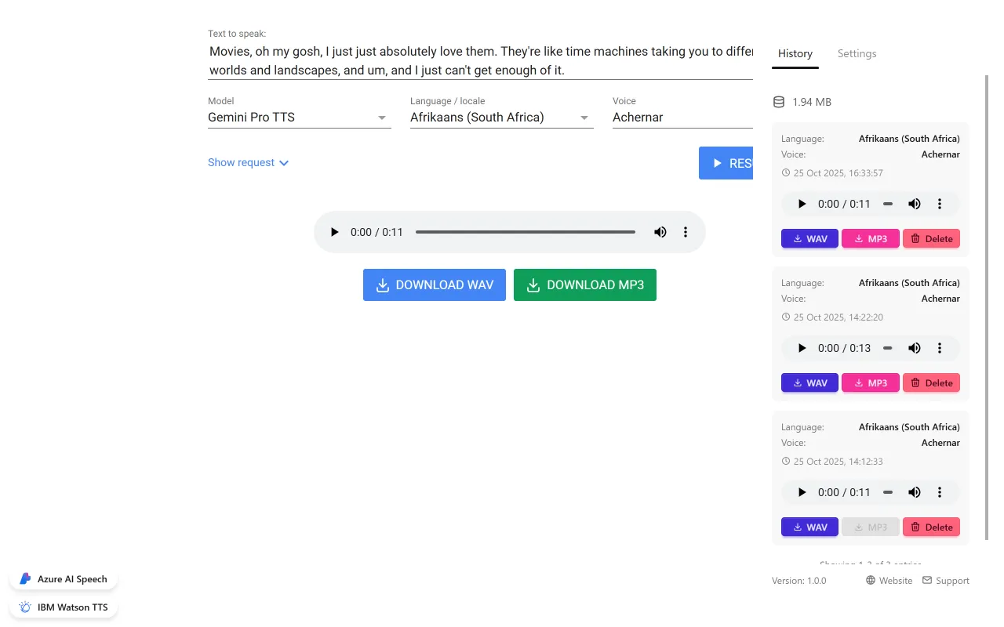This screenshot has width=1004, height=627.
Task: Open the Model dropdown showing Gemini Pro TTS
Action: coord(299,118)
